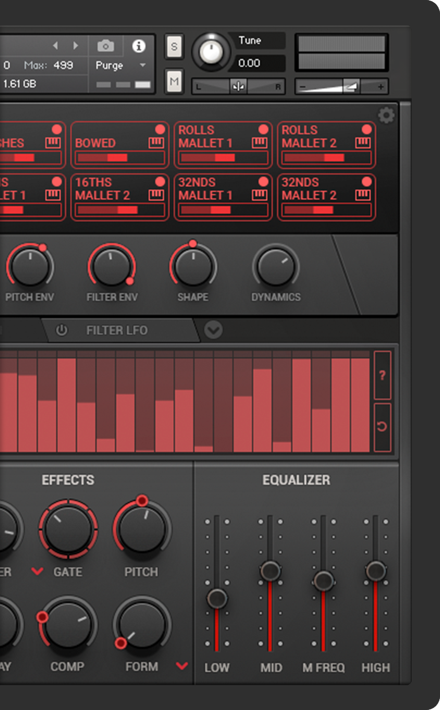Viewport: 440px width, 710px height.
Task: Click the GATE effect knob
Action: 68,529
